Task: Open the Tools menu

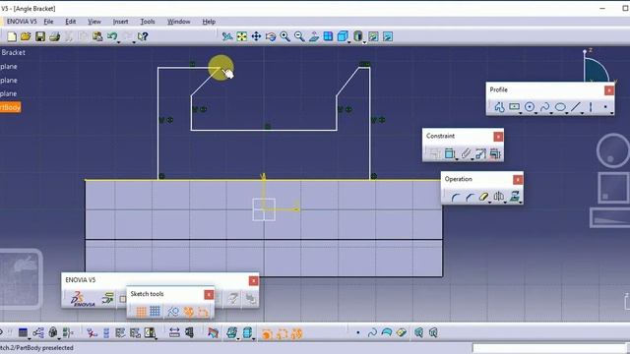Action: (x=148, y=22)
